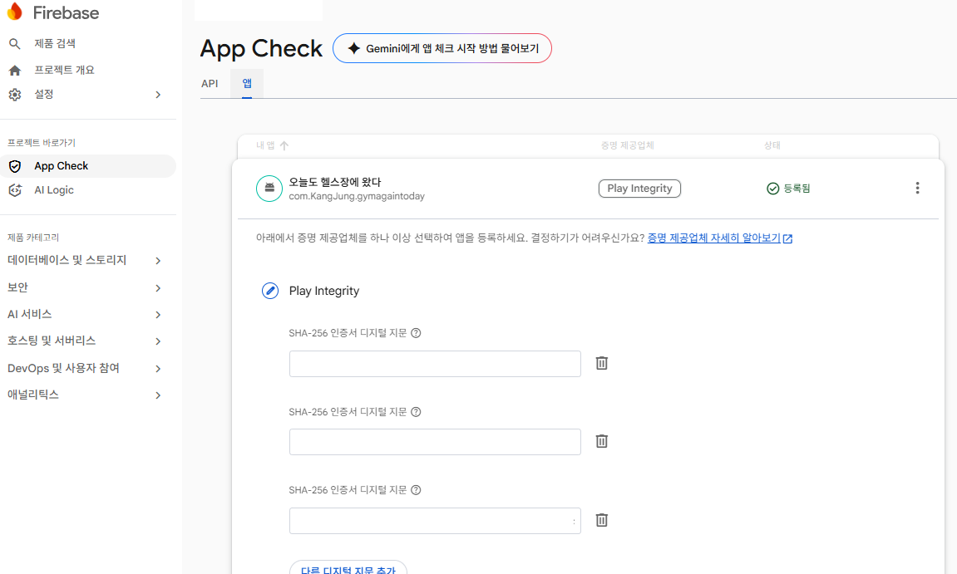Click the product search magnifier icon
957x574 pixels.
[x=15, y=43]
